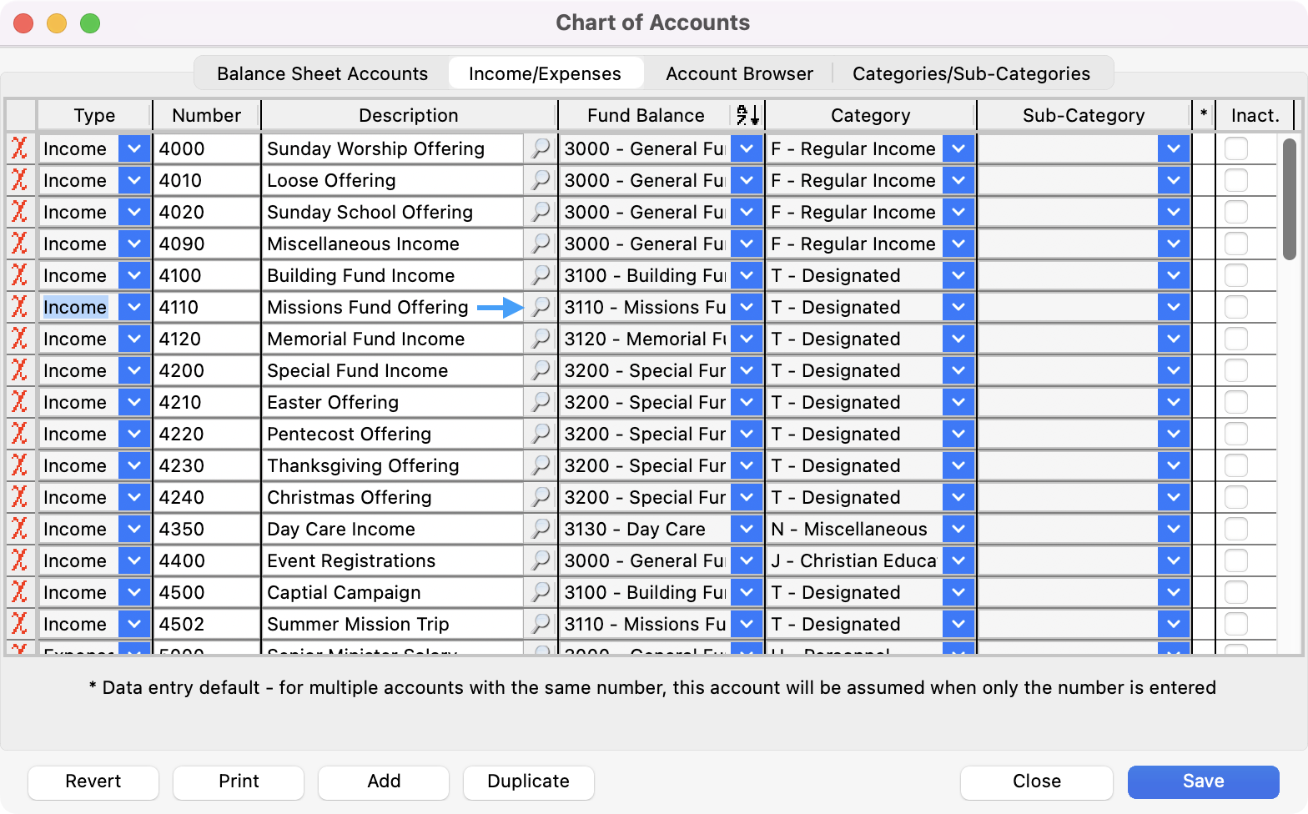The width and height of the screenshot is (1308, 814).
Task: Mark Loose Offering account as inactive
Action: pos(1235,180)
